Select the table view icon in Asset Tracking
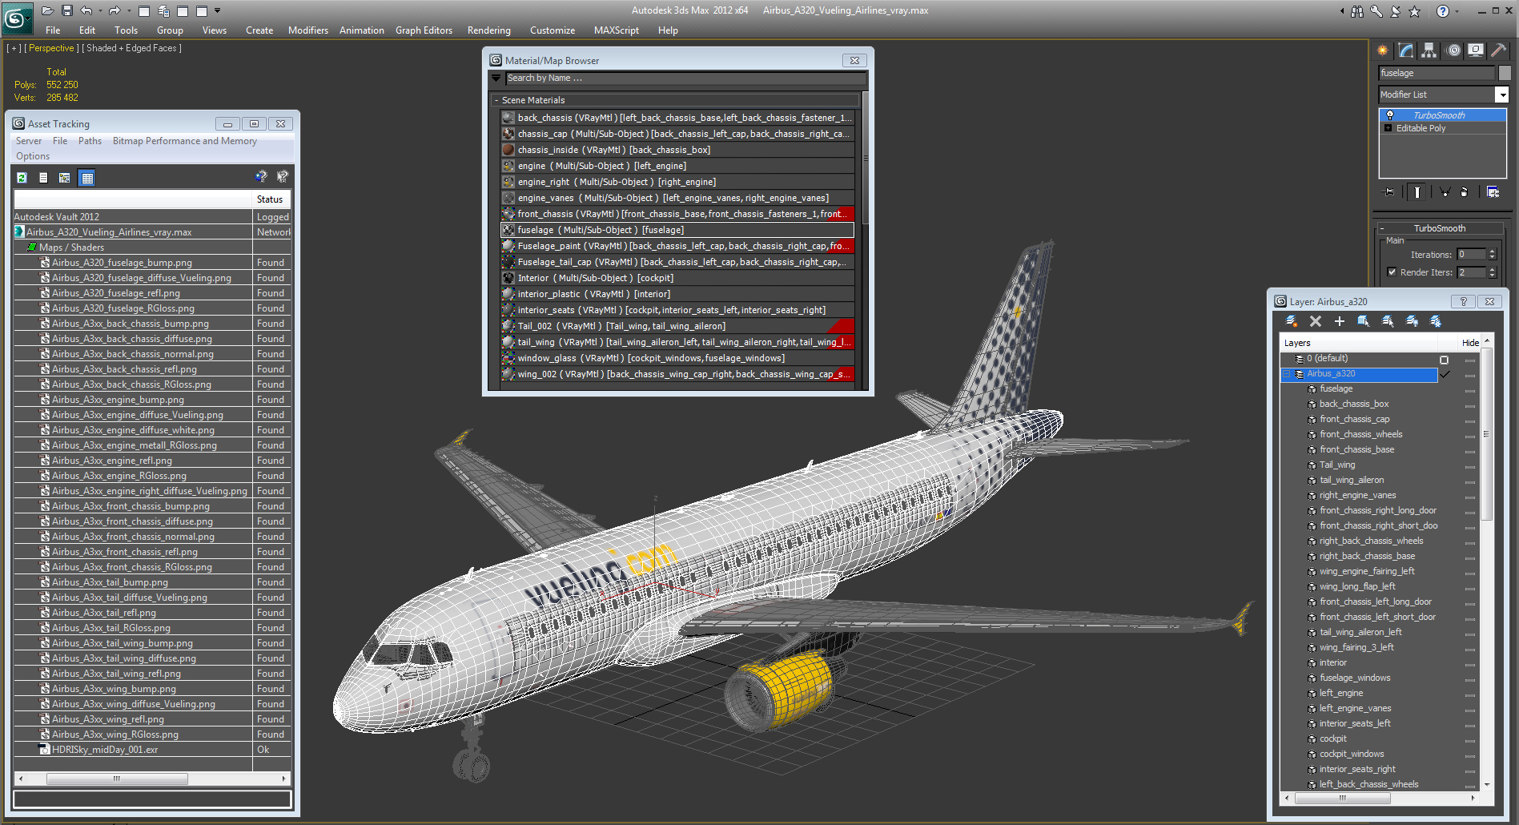The image size is (1519, 825). click(86, 178)
